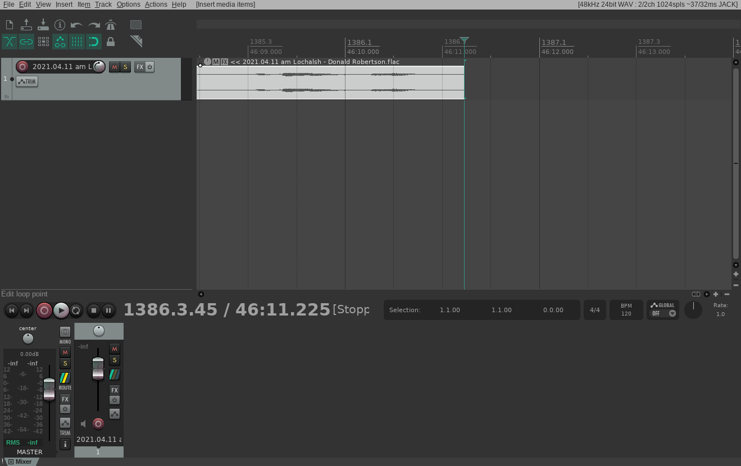
Task: Click the transport Pause button
Action: coord(108,310)
